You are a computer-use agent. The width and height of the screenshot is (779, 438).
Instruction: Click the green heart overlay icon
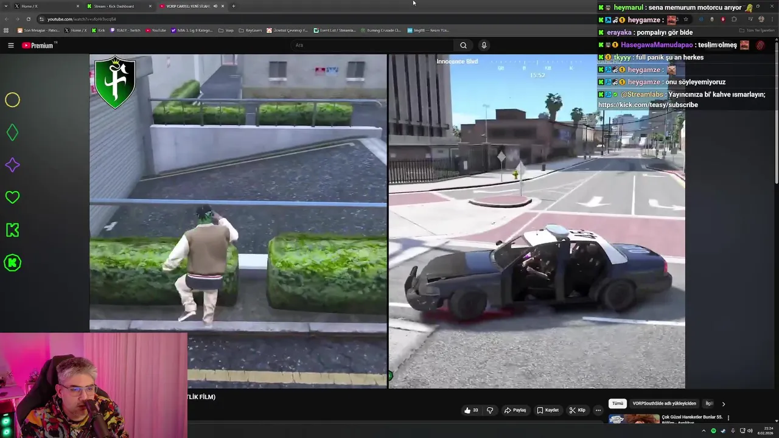(12, 197)
